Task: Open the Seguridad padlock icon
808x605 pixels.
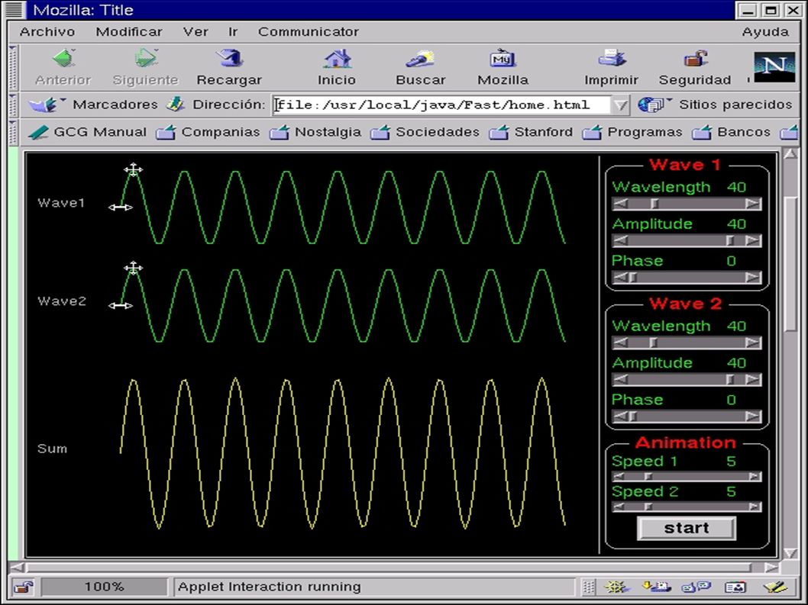Action: point(695,59)
